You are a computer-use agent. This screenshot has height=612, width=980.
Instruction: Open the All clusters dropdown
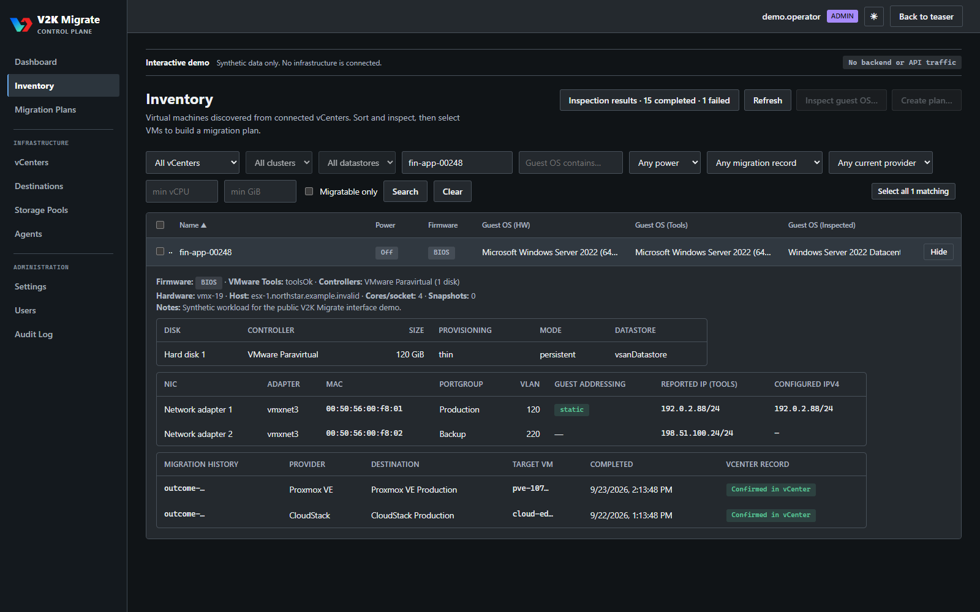click(279, 163)
